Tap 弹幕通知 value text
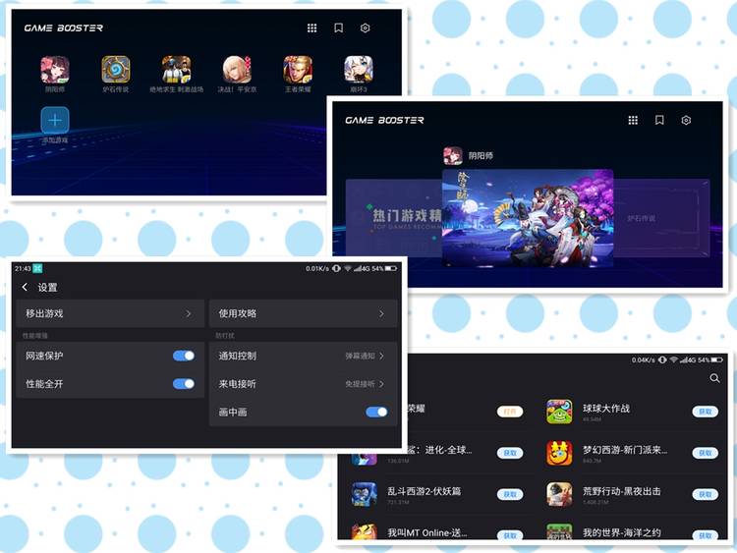Viewport: 737px width, 553px height. click(360, 357)
